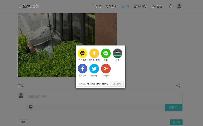The height and width of the screenshot is (126, 203).
Task: Click the share icon below the image
Action: (x=178, y=86)
